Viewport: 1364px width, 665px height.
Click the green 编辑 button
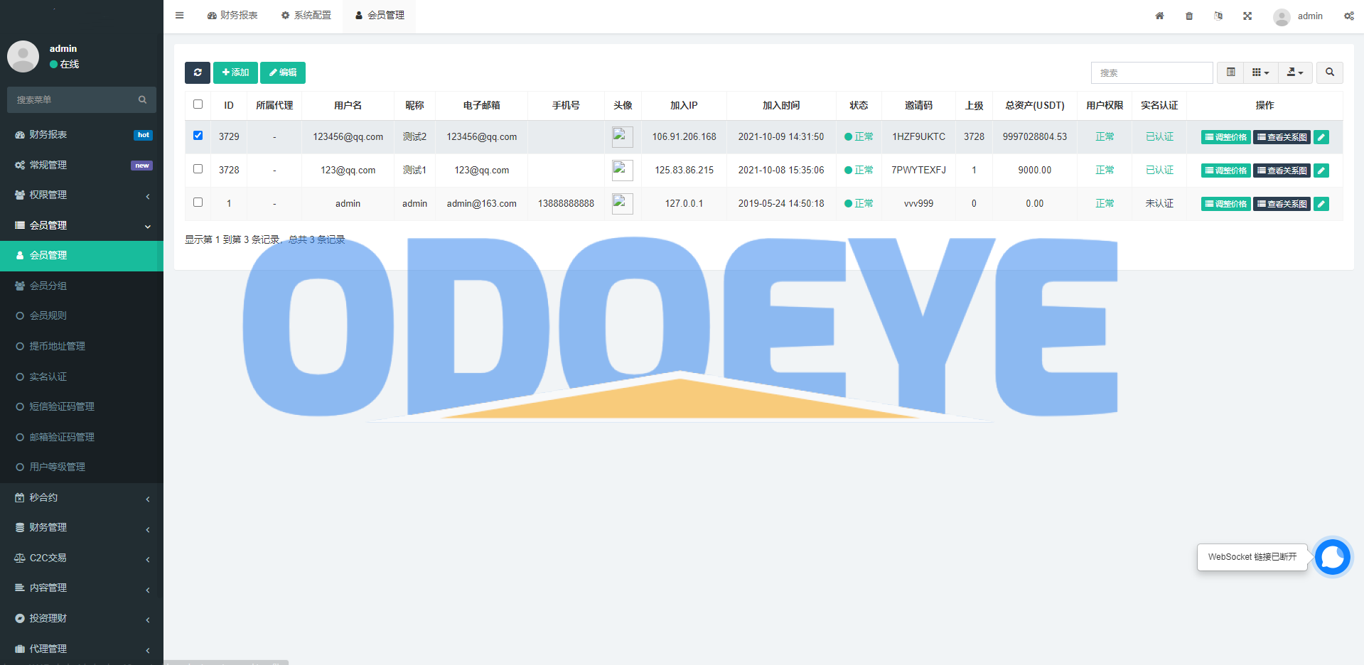coord(283,72)
